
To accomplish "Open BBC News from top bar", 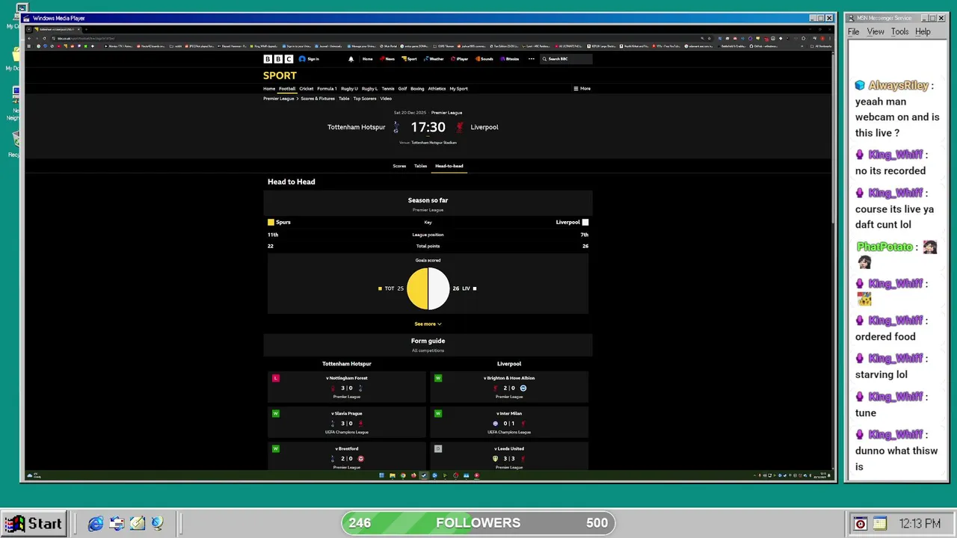I will [x=387, y=59].
